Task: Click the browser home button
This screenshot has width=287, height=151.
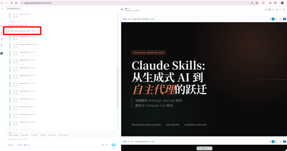Action: pos(16,3)
